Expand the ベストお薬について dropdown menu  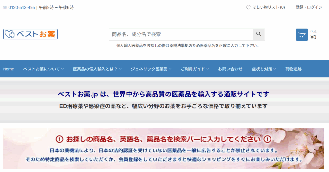pyautogui.click(x=43, y=69)
